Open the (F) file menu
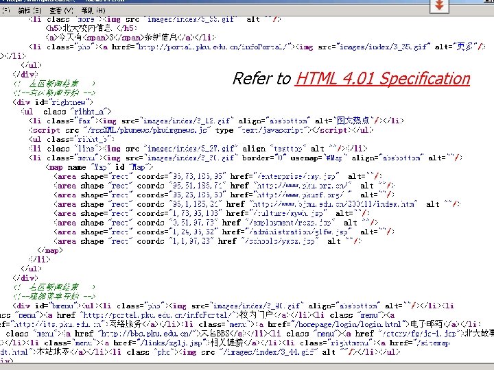Image resolution: width=494 pixels, height=370 pixels. [x=6, y=10]
